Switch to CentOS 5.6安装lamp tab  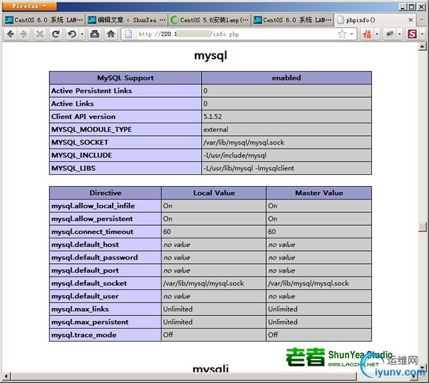coord(210,20)
